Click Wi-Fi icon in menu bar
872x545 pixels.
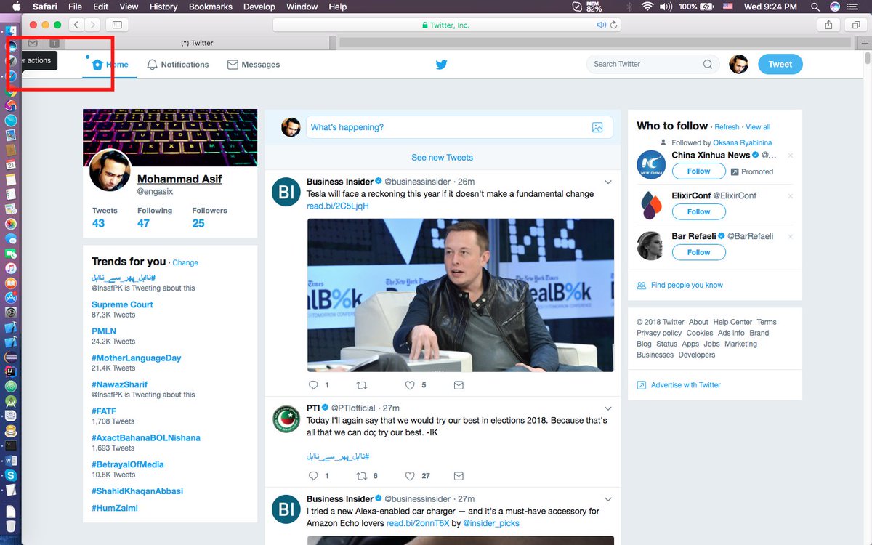click(x=647, y=7)
